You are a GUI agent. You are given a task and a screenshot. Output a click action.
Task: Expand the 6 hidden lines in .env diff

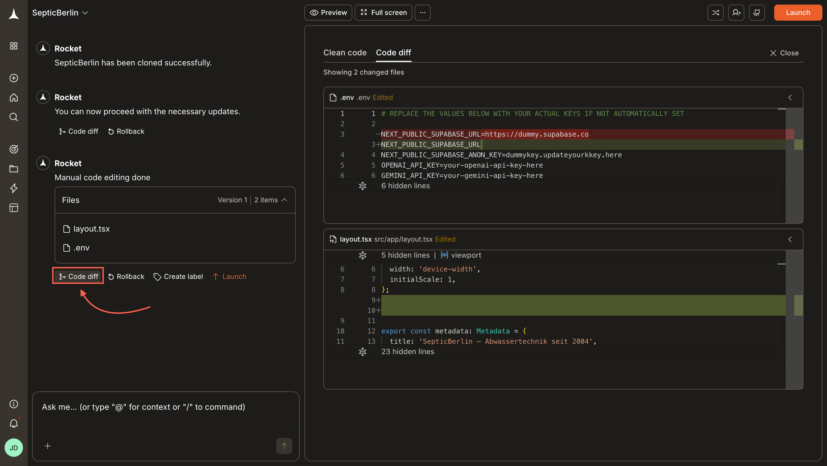tap(362, 186)
